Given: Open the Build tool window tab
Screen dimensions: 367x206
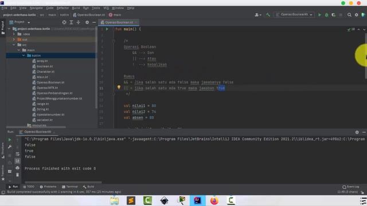Looking at the screenshot, I should pos(88,187).
